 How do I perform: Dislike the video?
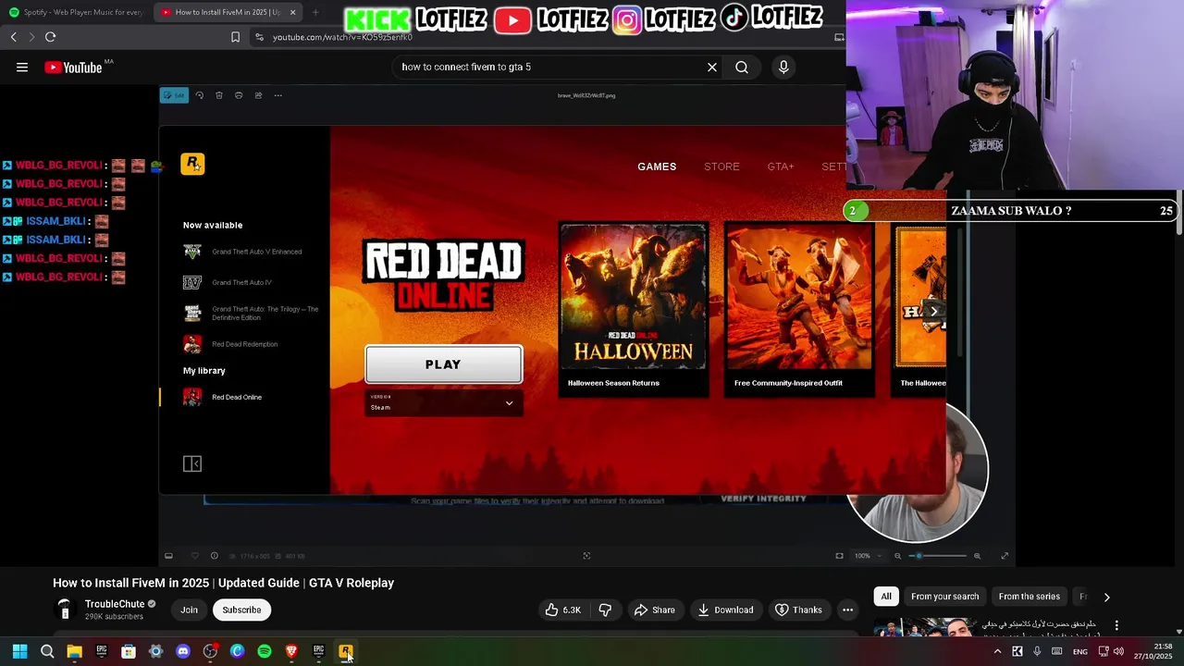click(x=605, y=610)
